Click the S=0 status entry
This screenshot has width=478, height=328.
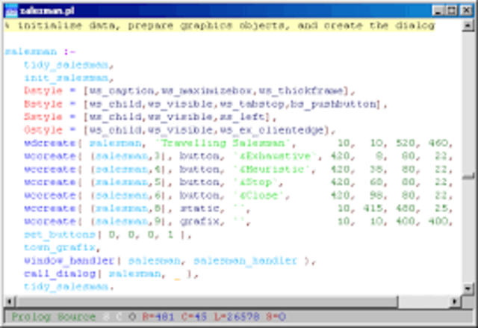click(276, 317)
